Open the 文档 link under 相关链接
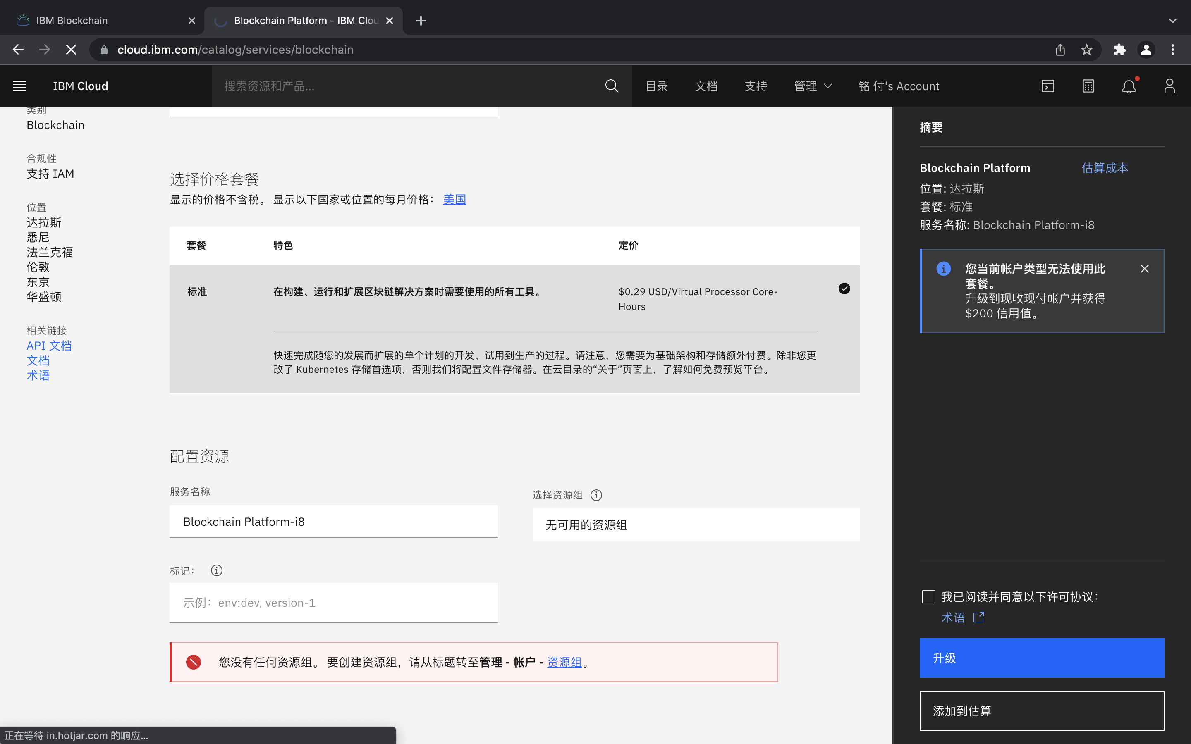 (x=38, y=360)
